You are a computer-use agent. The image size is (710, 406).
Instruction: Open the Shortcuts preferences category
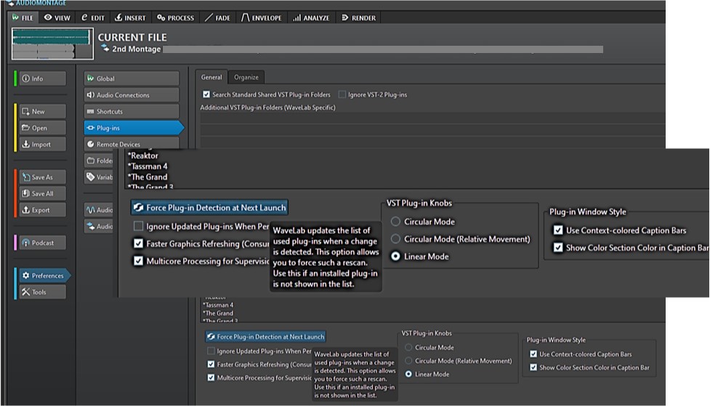point(131,112)
